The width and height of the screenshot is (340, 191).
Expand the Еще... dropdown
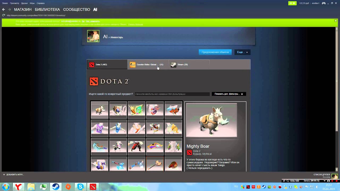242,52
